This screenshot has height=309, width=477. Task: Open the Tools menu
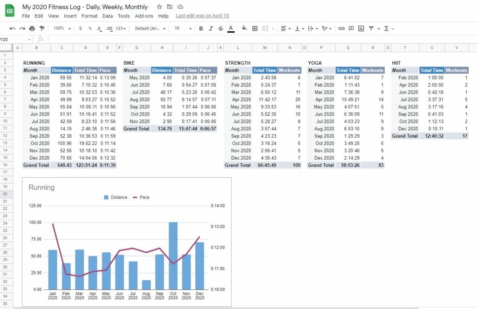[124, 16]
